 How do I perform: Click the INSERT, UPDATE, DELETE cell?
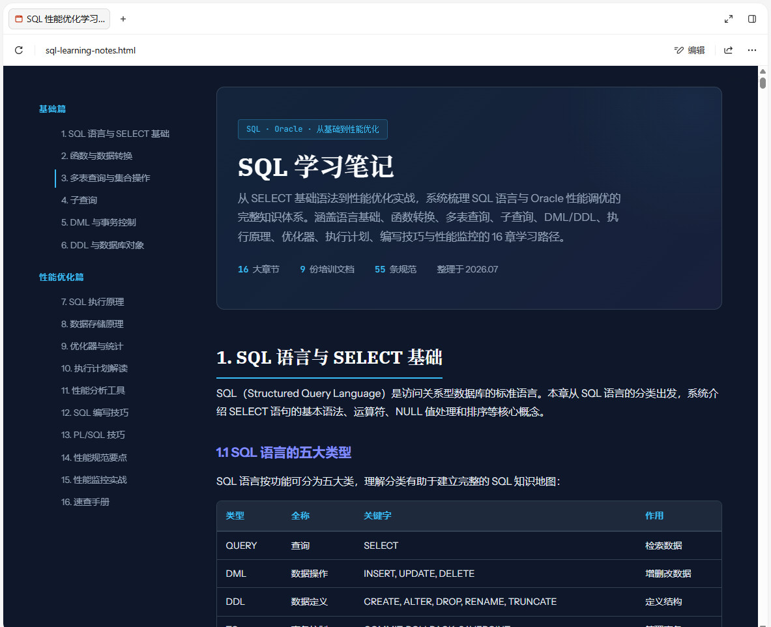pos(419,574)
